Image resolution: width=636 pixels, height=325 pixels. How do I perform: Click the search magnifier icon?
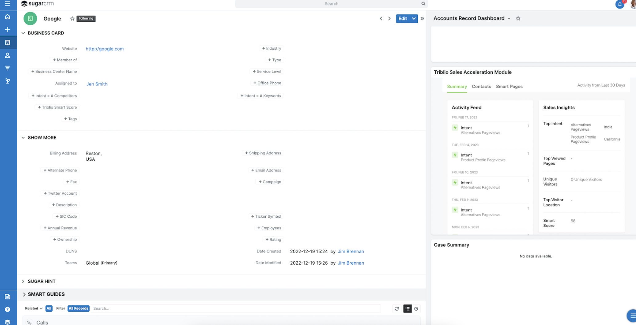coord(423,4)
